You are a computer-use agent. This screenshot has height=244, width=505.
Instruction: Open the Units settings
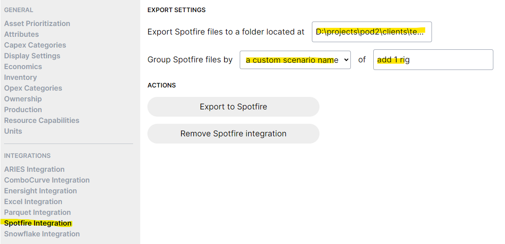(x=13, y=131)
